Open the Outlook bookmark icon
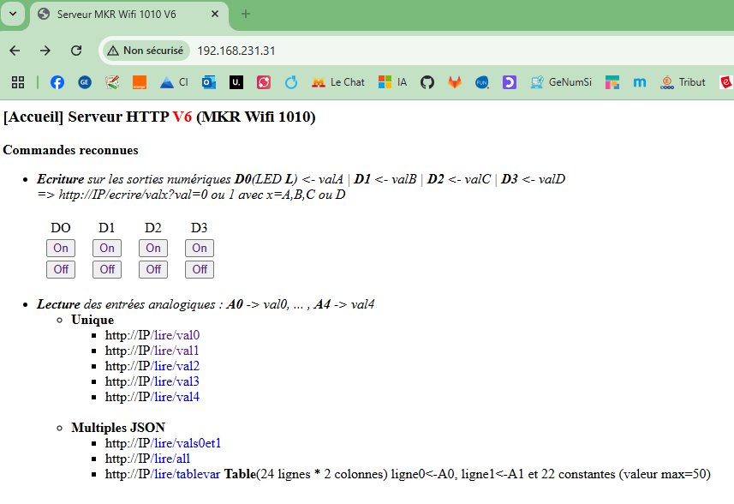Image resolution: width=734 pixels, height=504 pixels. coord(208,82)
